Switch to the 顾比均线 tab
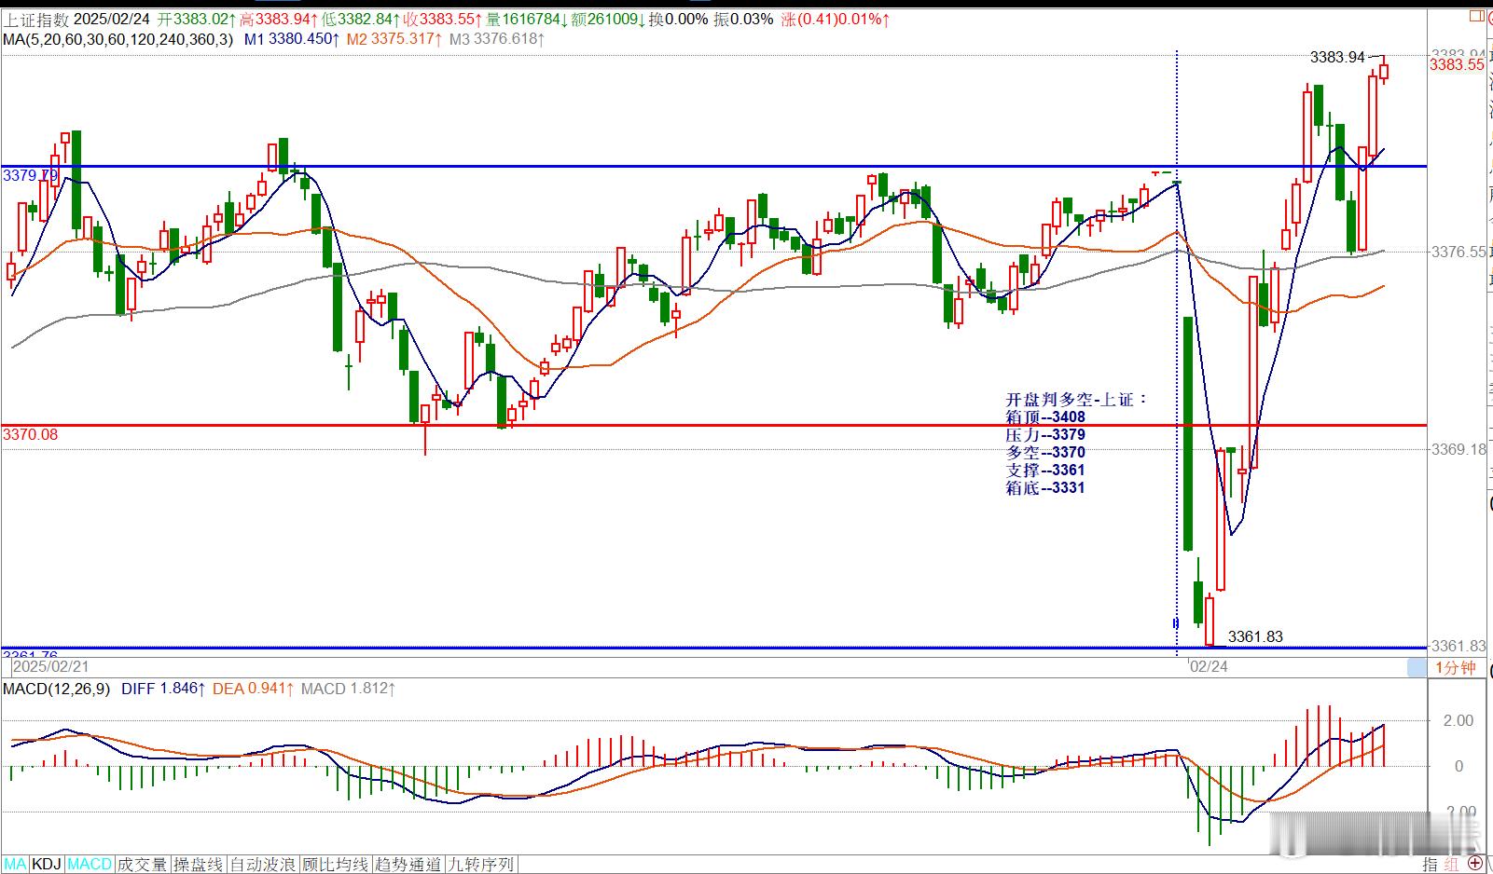The image size is (1493, 874). (336, 865)
